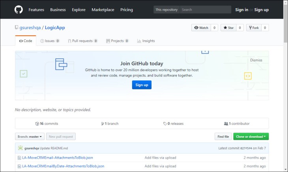Screen dimensions: 288x172
Task: Open Business in the top navigation
Action: 58,10
